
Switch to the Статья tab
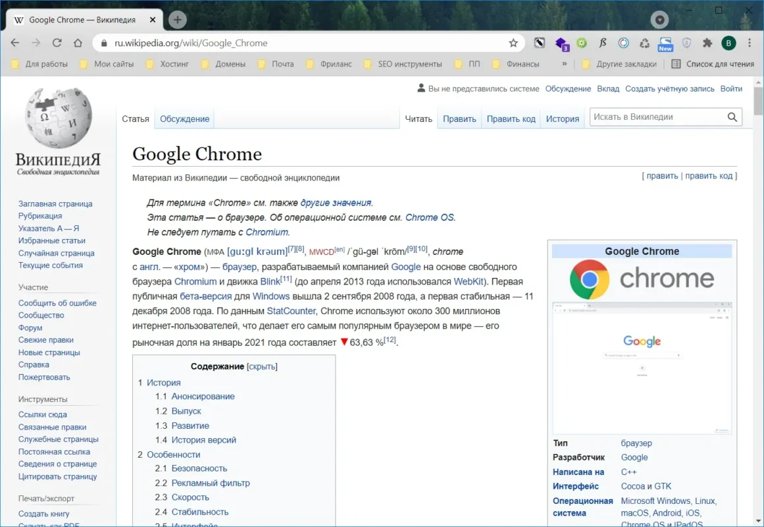click(x=136, y=119)
